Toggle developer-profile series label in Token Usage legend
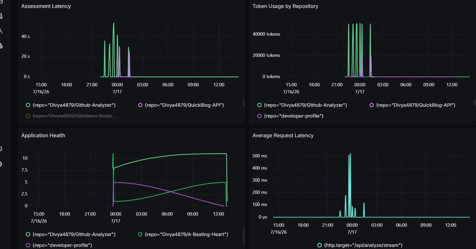 coord(294,116)
